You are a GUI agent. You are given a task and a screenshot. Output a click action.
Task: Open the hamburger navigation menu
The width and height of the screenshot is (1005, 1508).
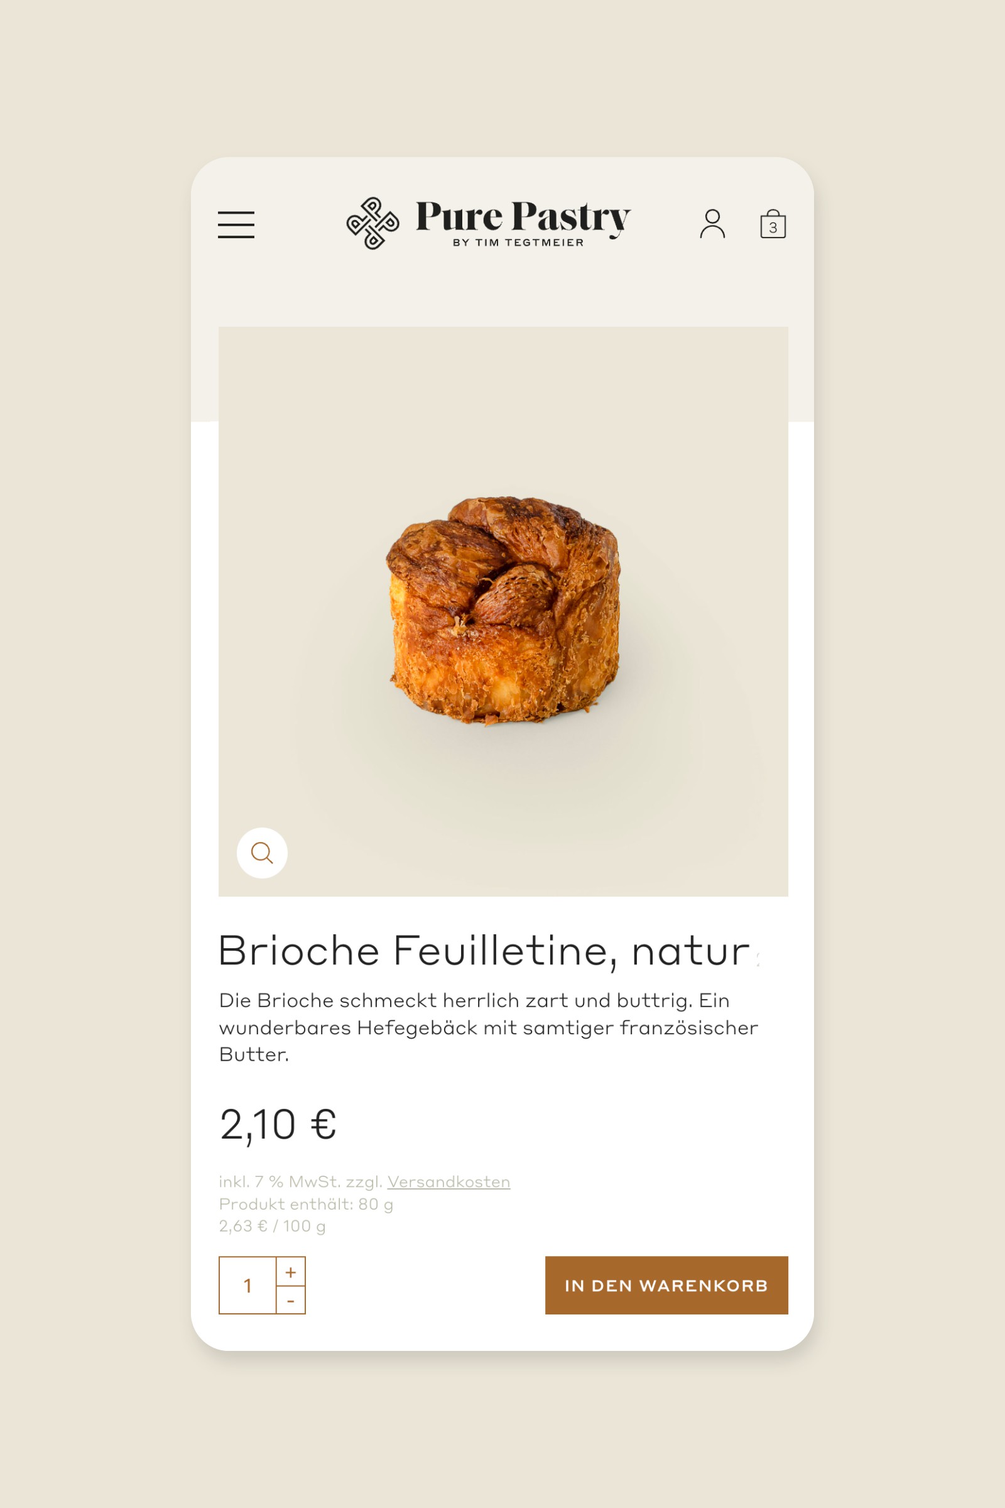(236, 224)
